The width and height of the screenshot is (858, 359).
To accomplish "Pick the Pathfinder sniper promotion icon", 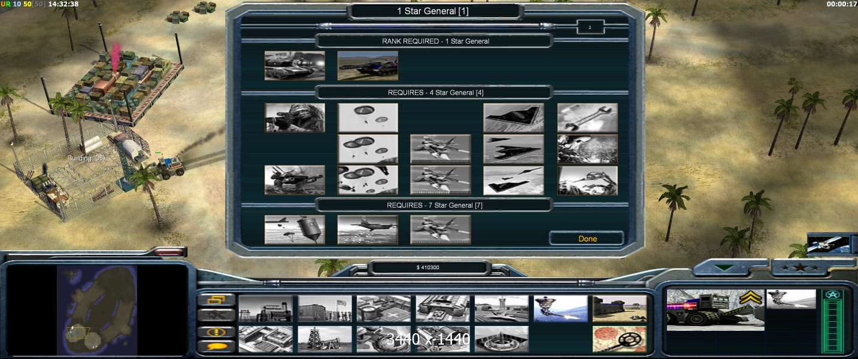I will pyautogui.click(x=295, y=118).
